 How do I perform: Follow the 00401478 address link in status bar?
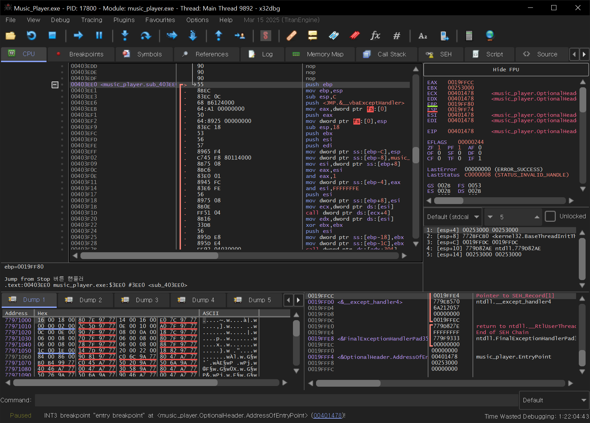(x=327, y=416)
